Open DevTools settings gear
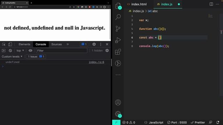Viewport: 223px width, 125px height. click(94, 44)
